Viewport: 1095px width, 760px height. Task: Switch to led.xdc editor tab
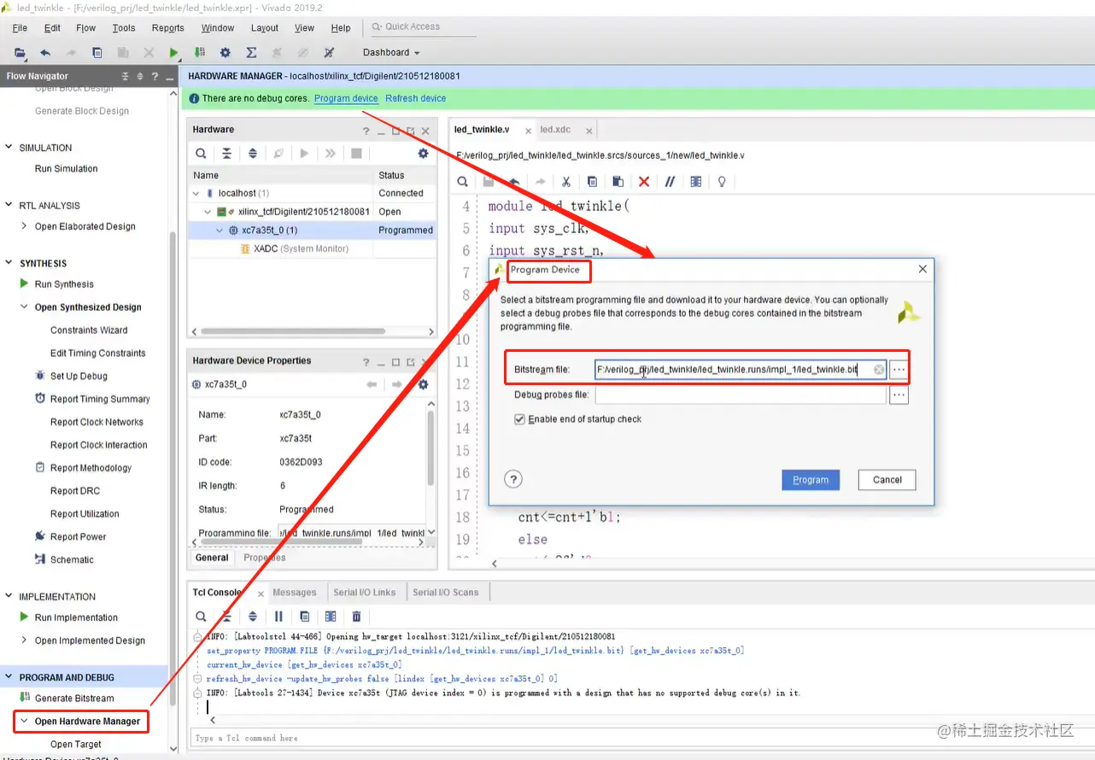[555, 130]
